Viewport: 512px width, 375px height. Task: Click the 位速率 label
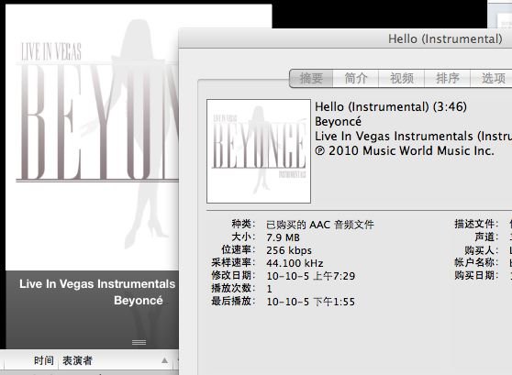point(239,249)
